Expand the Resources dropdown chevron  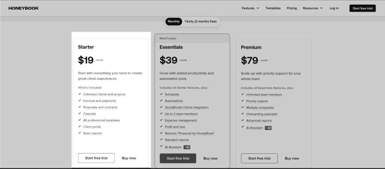pos(321,8)
